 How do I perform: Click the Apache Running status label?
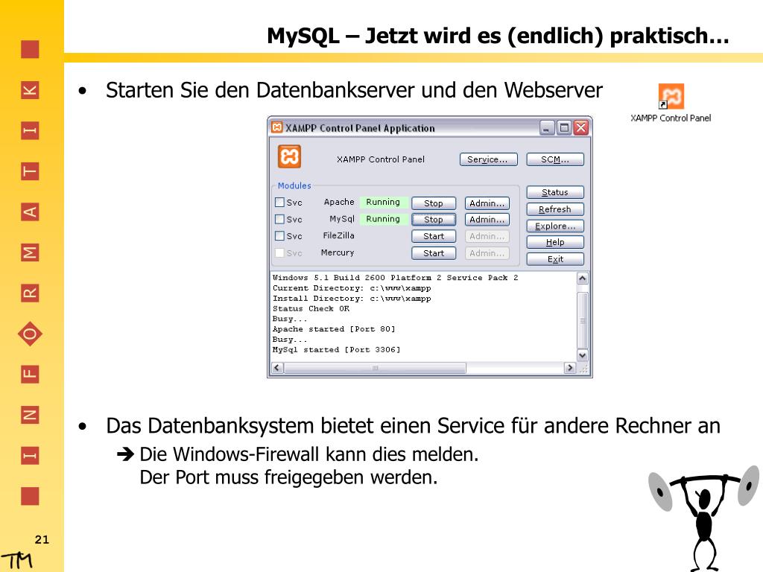click(x=383, y=202)
